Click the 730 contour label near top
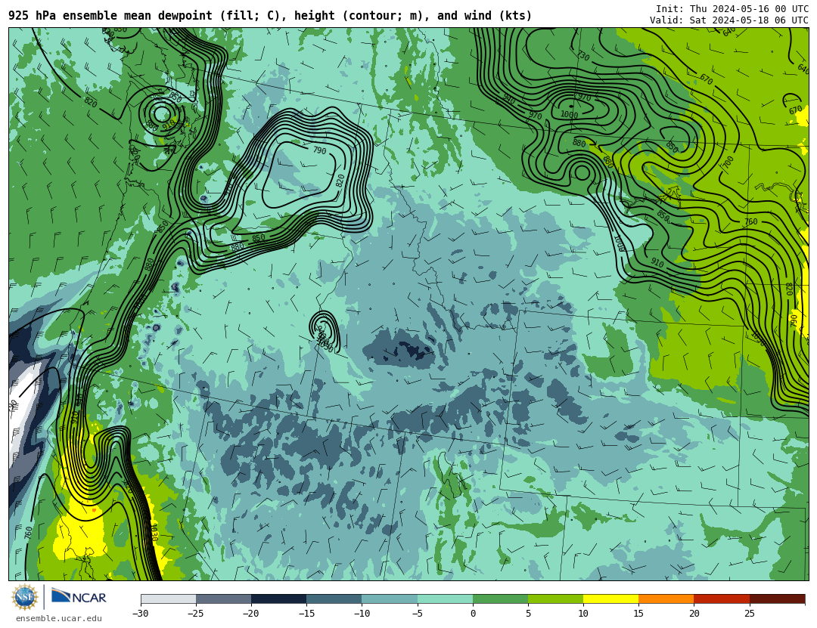This screenshot has height=628, width=817. tap(583, 55)
